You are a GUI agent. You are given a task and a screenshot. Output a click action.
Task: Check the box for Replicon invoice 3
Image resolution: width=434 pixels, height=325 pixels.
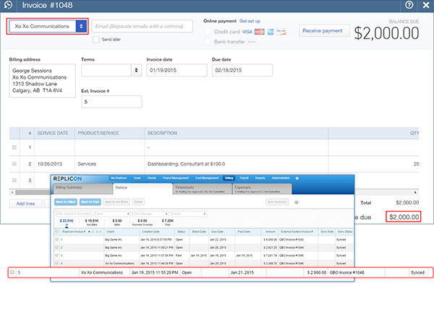coord(56,256)
